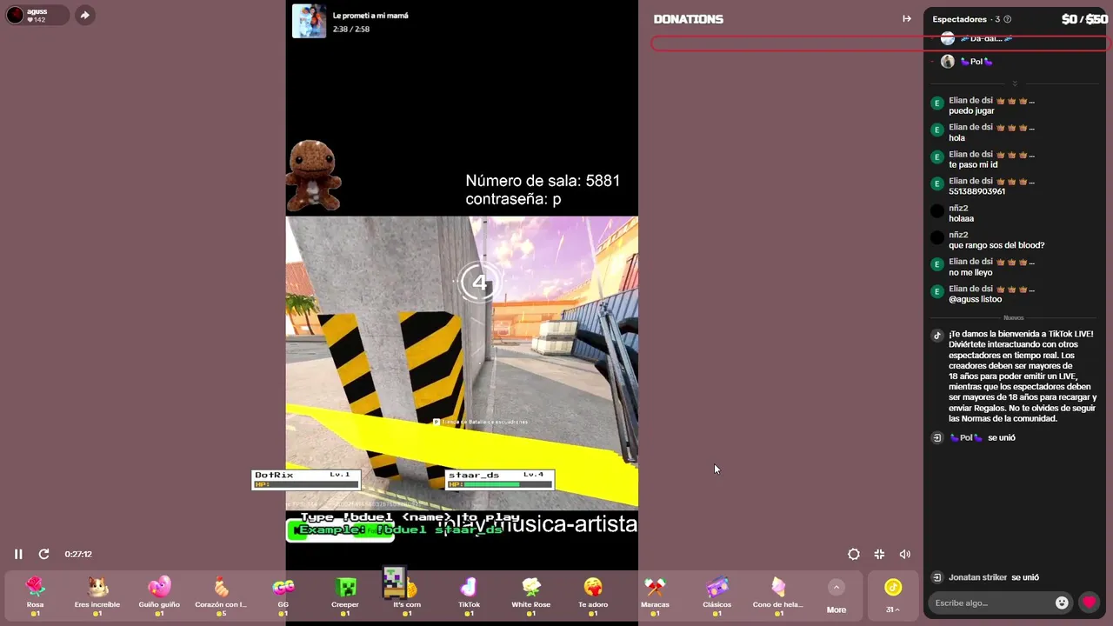
Task: Click the reload stream icon
Action: tap(43, 554)
